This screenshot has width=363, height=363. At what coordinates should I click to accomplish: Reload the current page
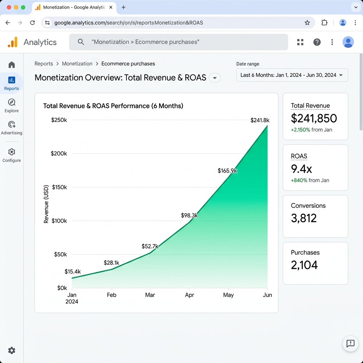32,23
